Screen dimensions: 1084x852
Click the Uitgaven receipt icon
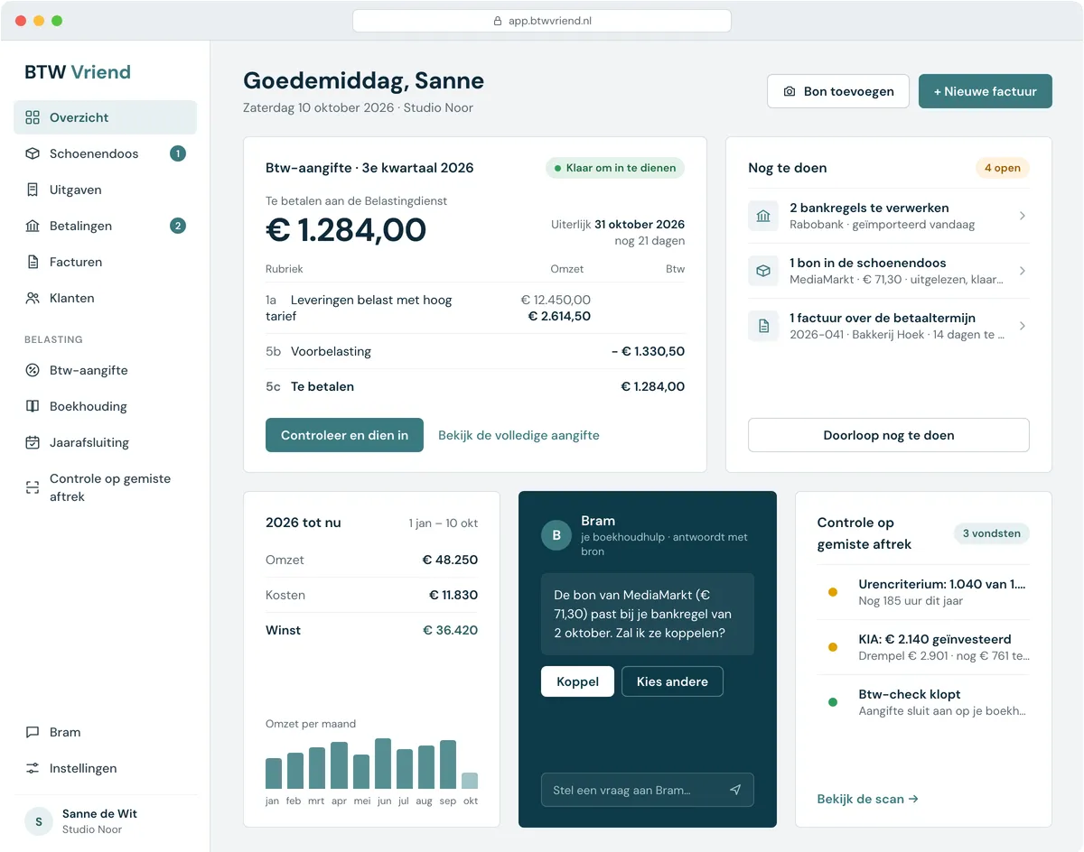(x=33, y=190)
